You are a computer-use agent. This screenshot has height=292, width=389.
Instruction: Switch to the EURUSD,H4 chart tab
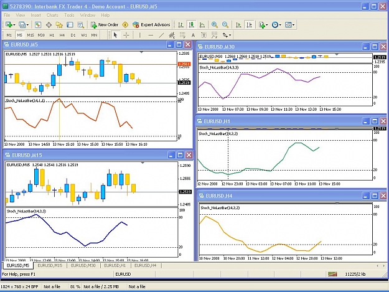(x=146, y=265)
